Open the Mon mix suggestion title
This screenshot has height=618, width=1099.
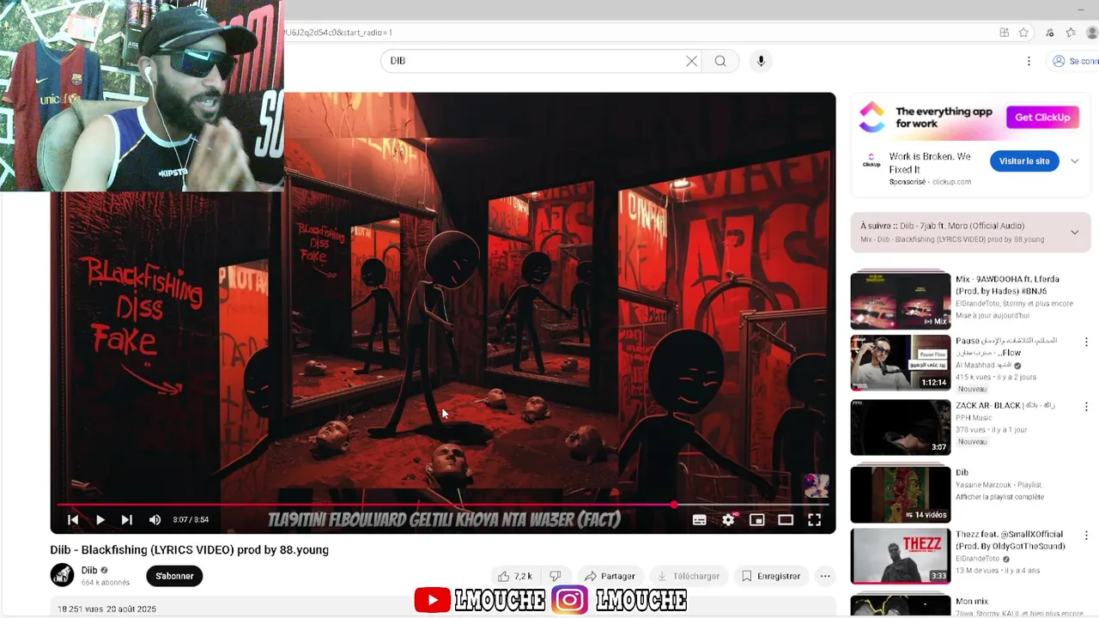click(x=972, y=603)
